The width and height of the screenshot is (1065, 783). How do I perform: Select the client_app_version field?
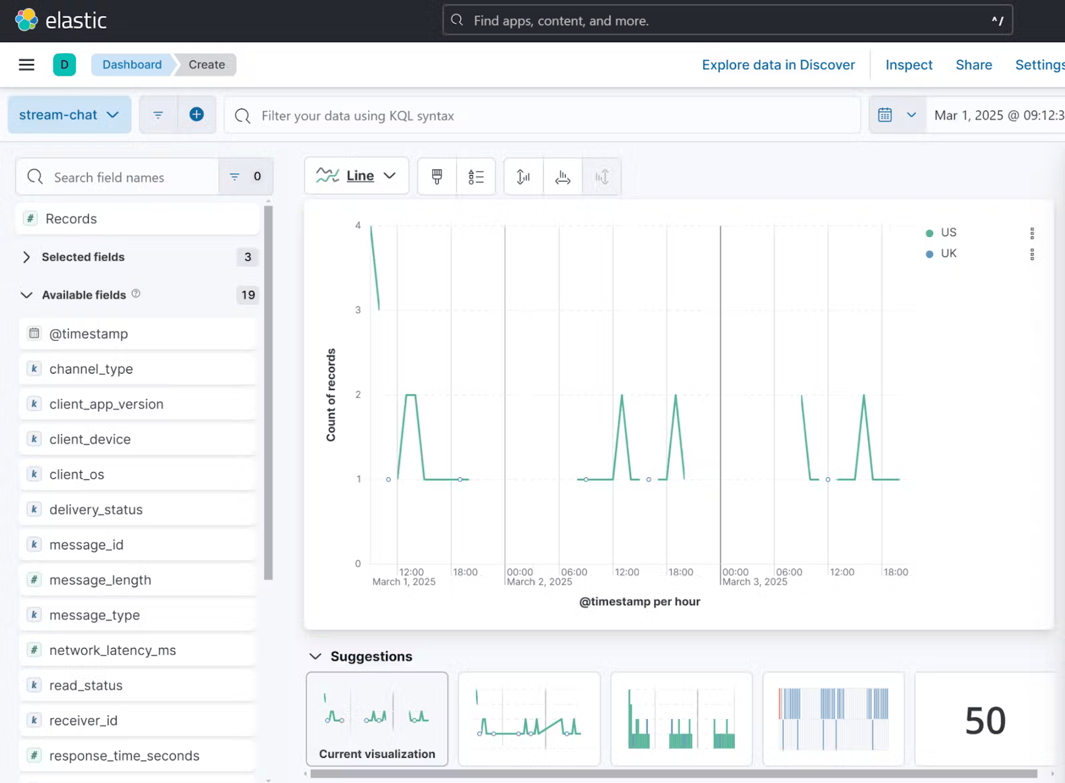138,404
